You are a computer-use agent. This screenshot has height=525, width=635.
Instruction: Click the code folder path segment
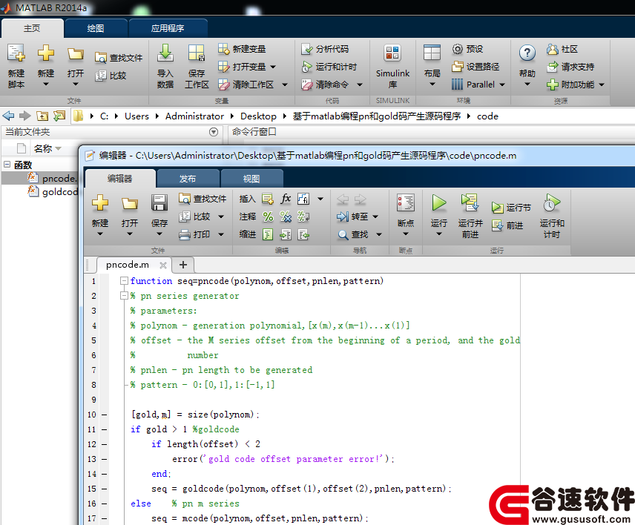tap(487, 116)
